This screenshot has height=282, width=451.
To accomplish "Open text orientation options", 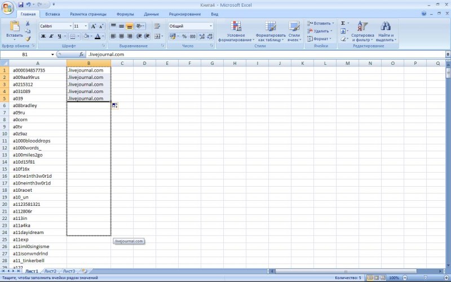I will (140, 26).
